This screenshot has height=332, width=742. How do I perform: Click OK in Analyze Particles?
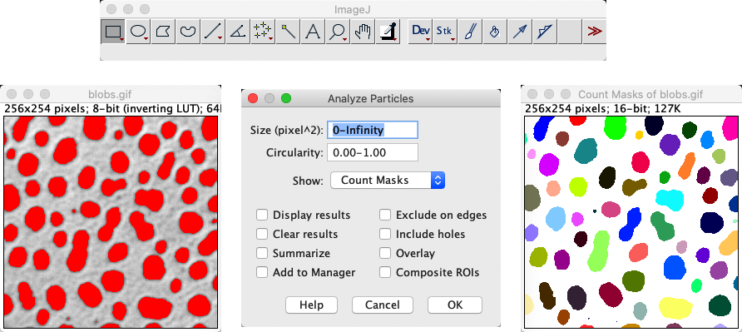click(455, 305)
